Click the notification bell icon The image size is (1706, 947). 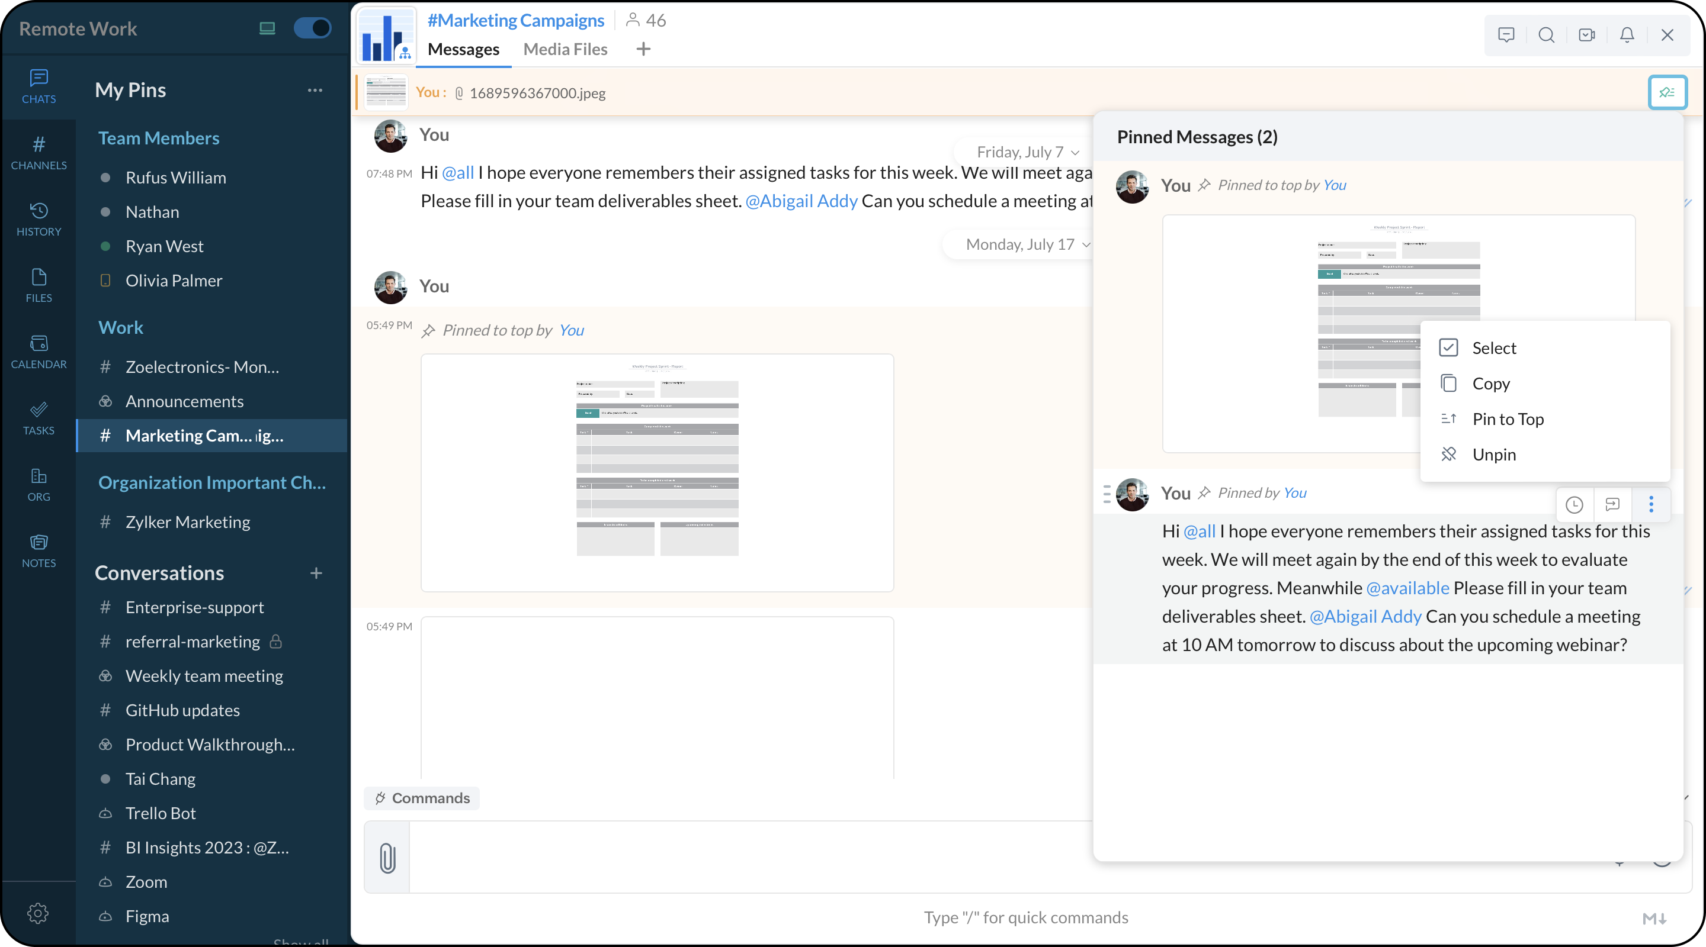pos(1627,35)
